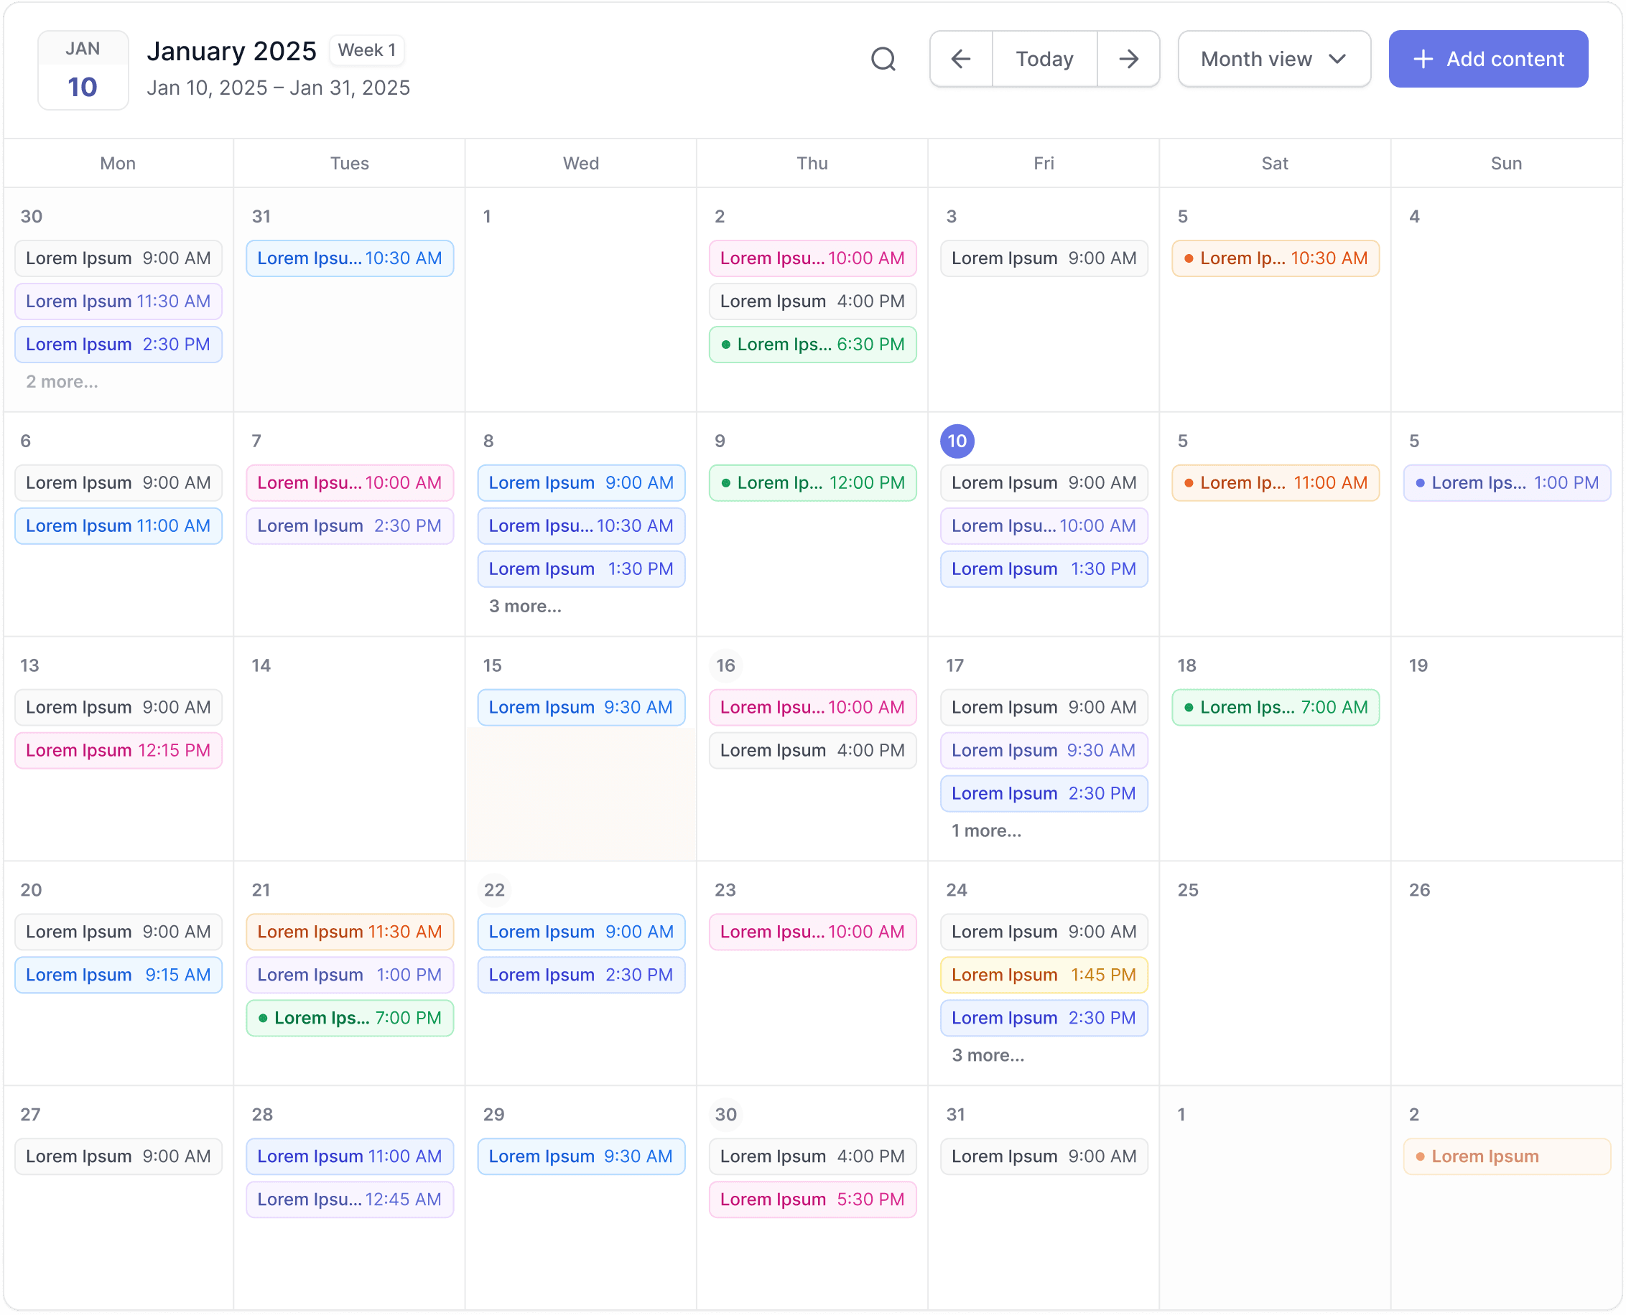
Task: Select the 11:30 AM orange event on January 21
Action: pyautogui.click(x=350, y=932)
